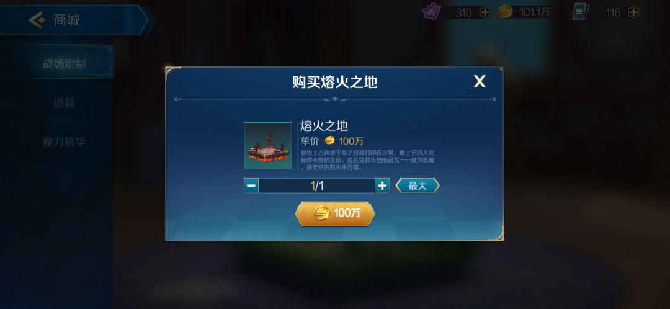Add more purple currency via plus icon
Image resolution: width=670 pixels, height=309 pixels.
(x=485, y=12)
